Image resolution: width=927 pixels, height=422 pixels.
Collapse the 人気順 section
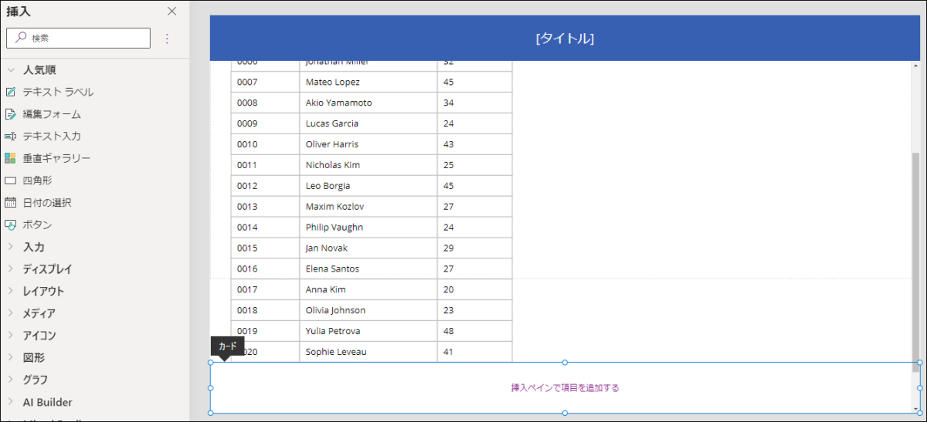(x=11, y=69)
